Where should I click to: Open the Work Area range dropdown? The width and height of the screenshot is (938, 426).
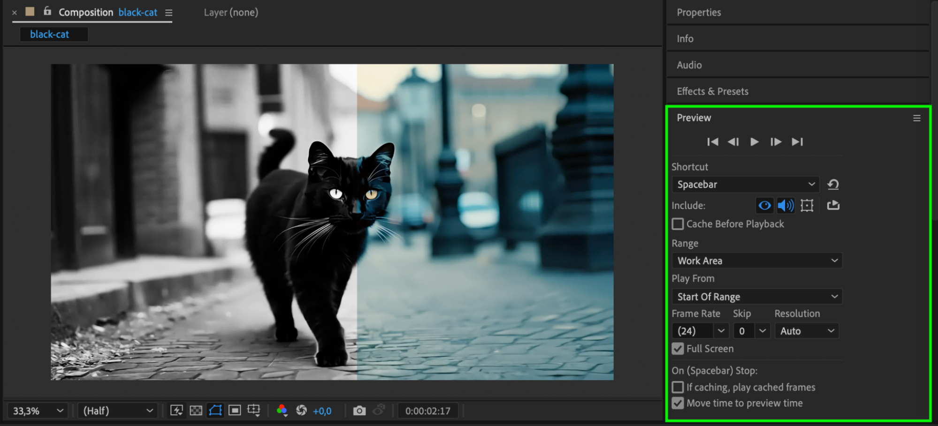757,261
